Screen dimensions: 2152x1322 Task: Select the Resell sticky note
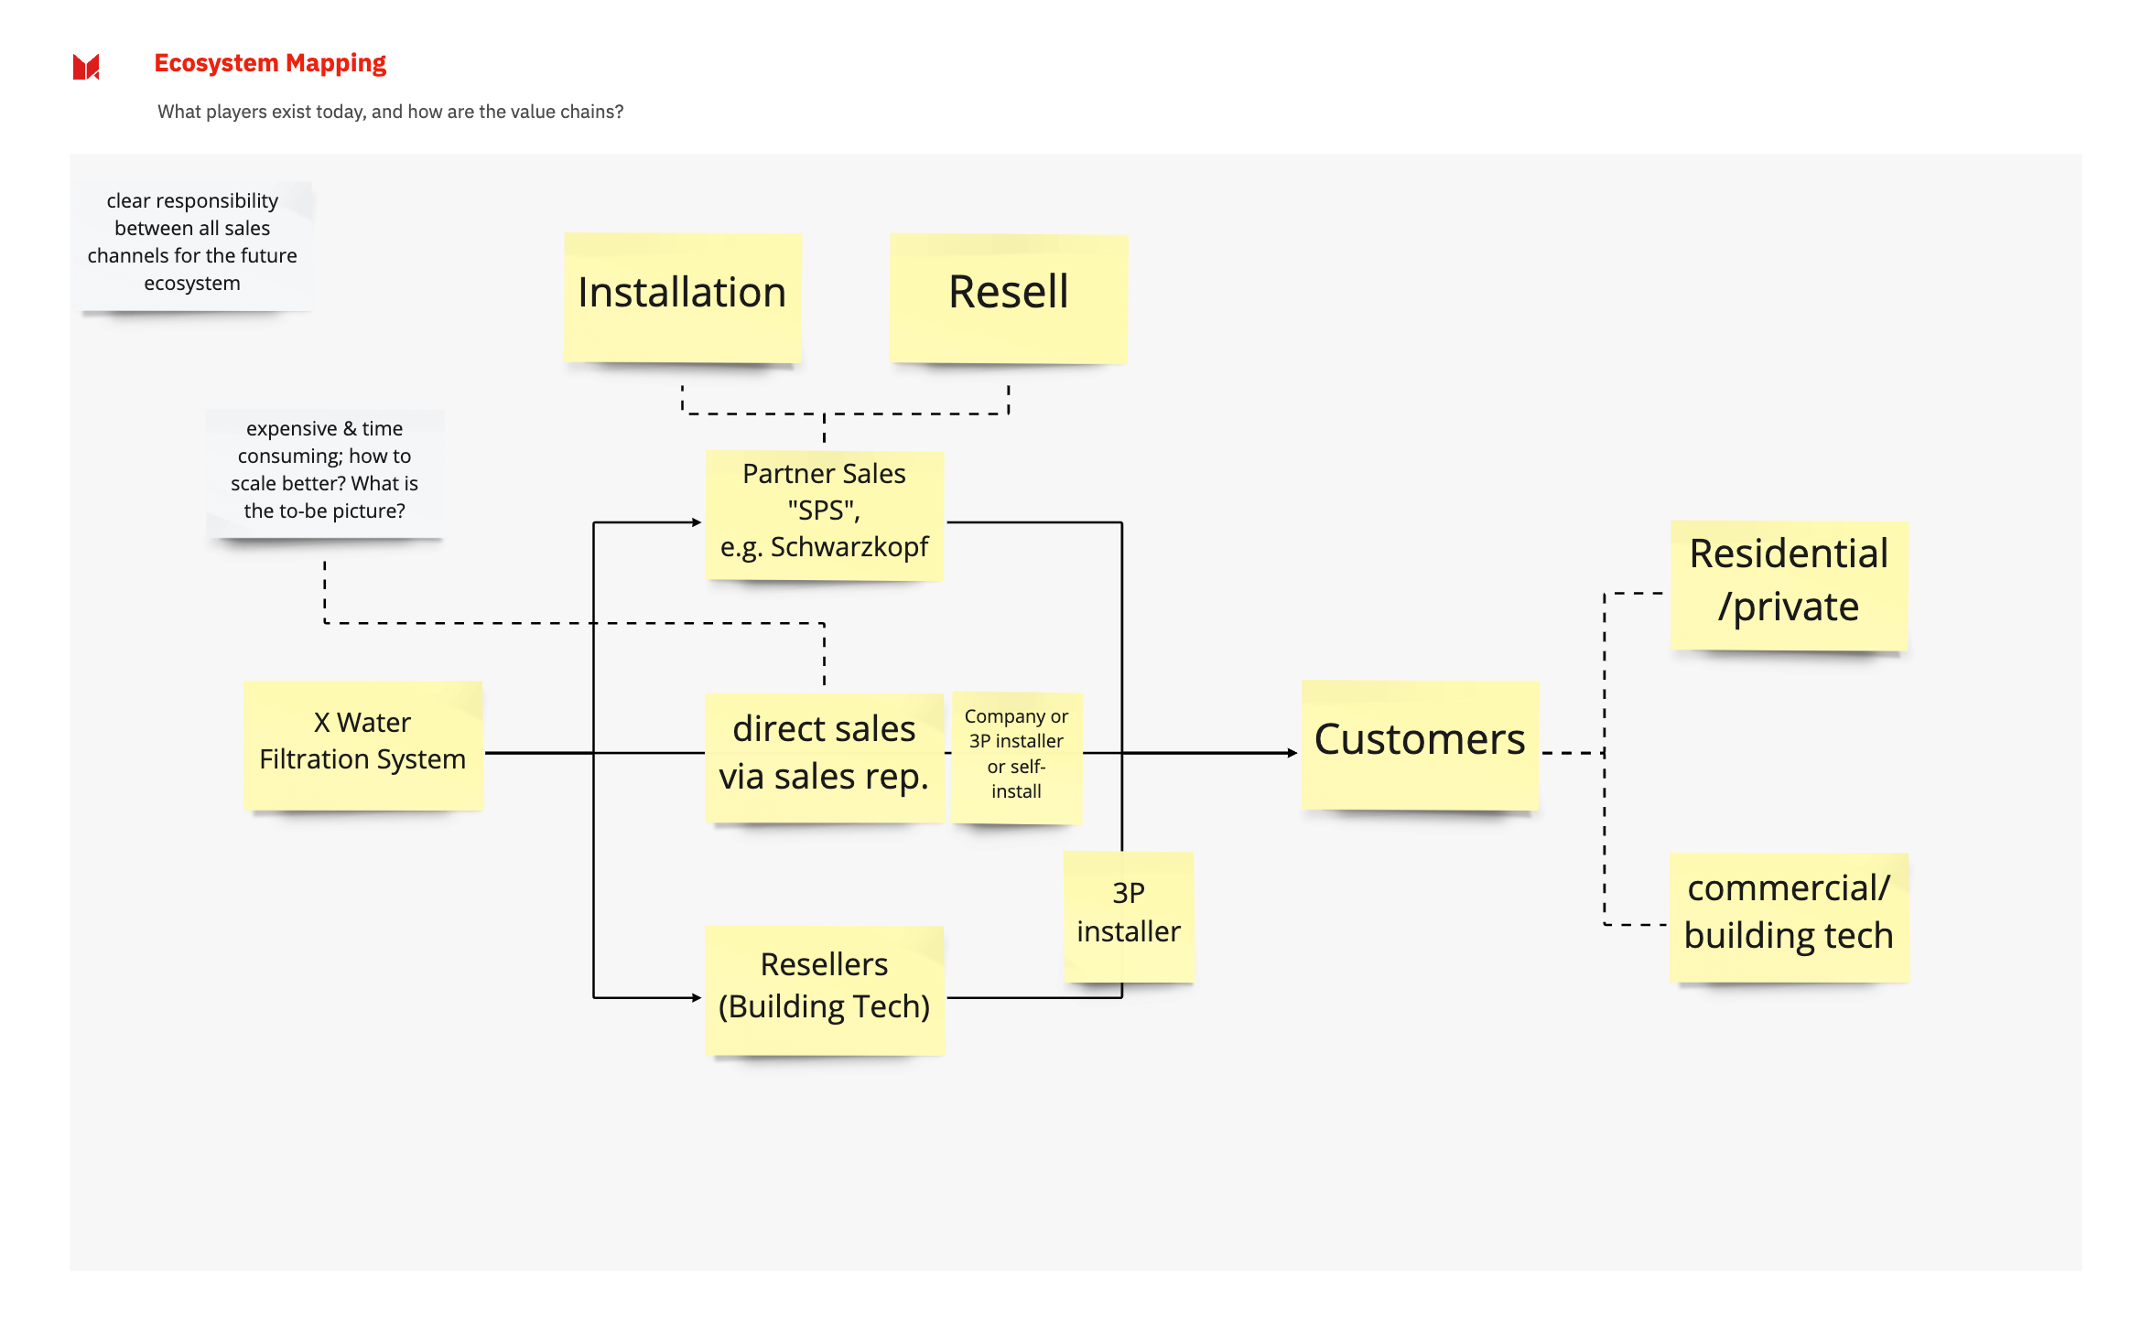click(1008, 297)
